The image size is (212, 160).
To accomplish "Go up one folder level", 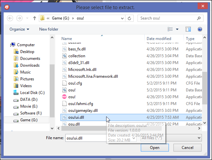I will 35,18.
